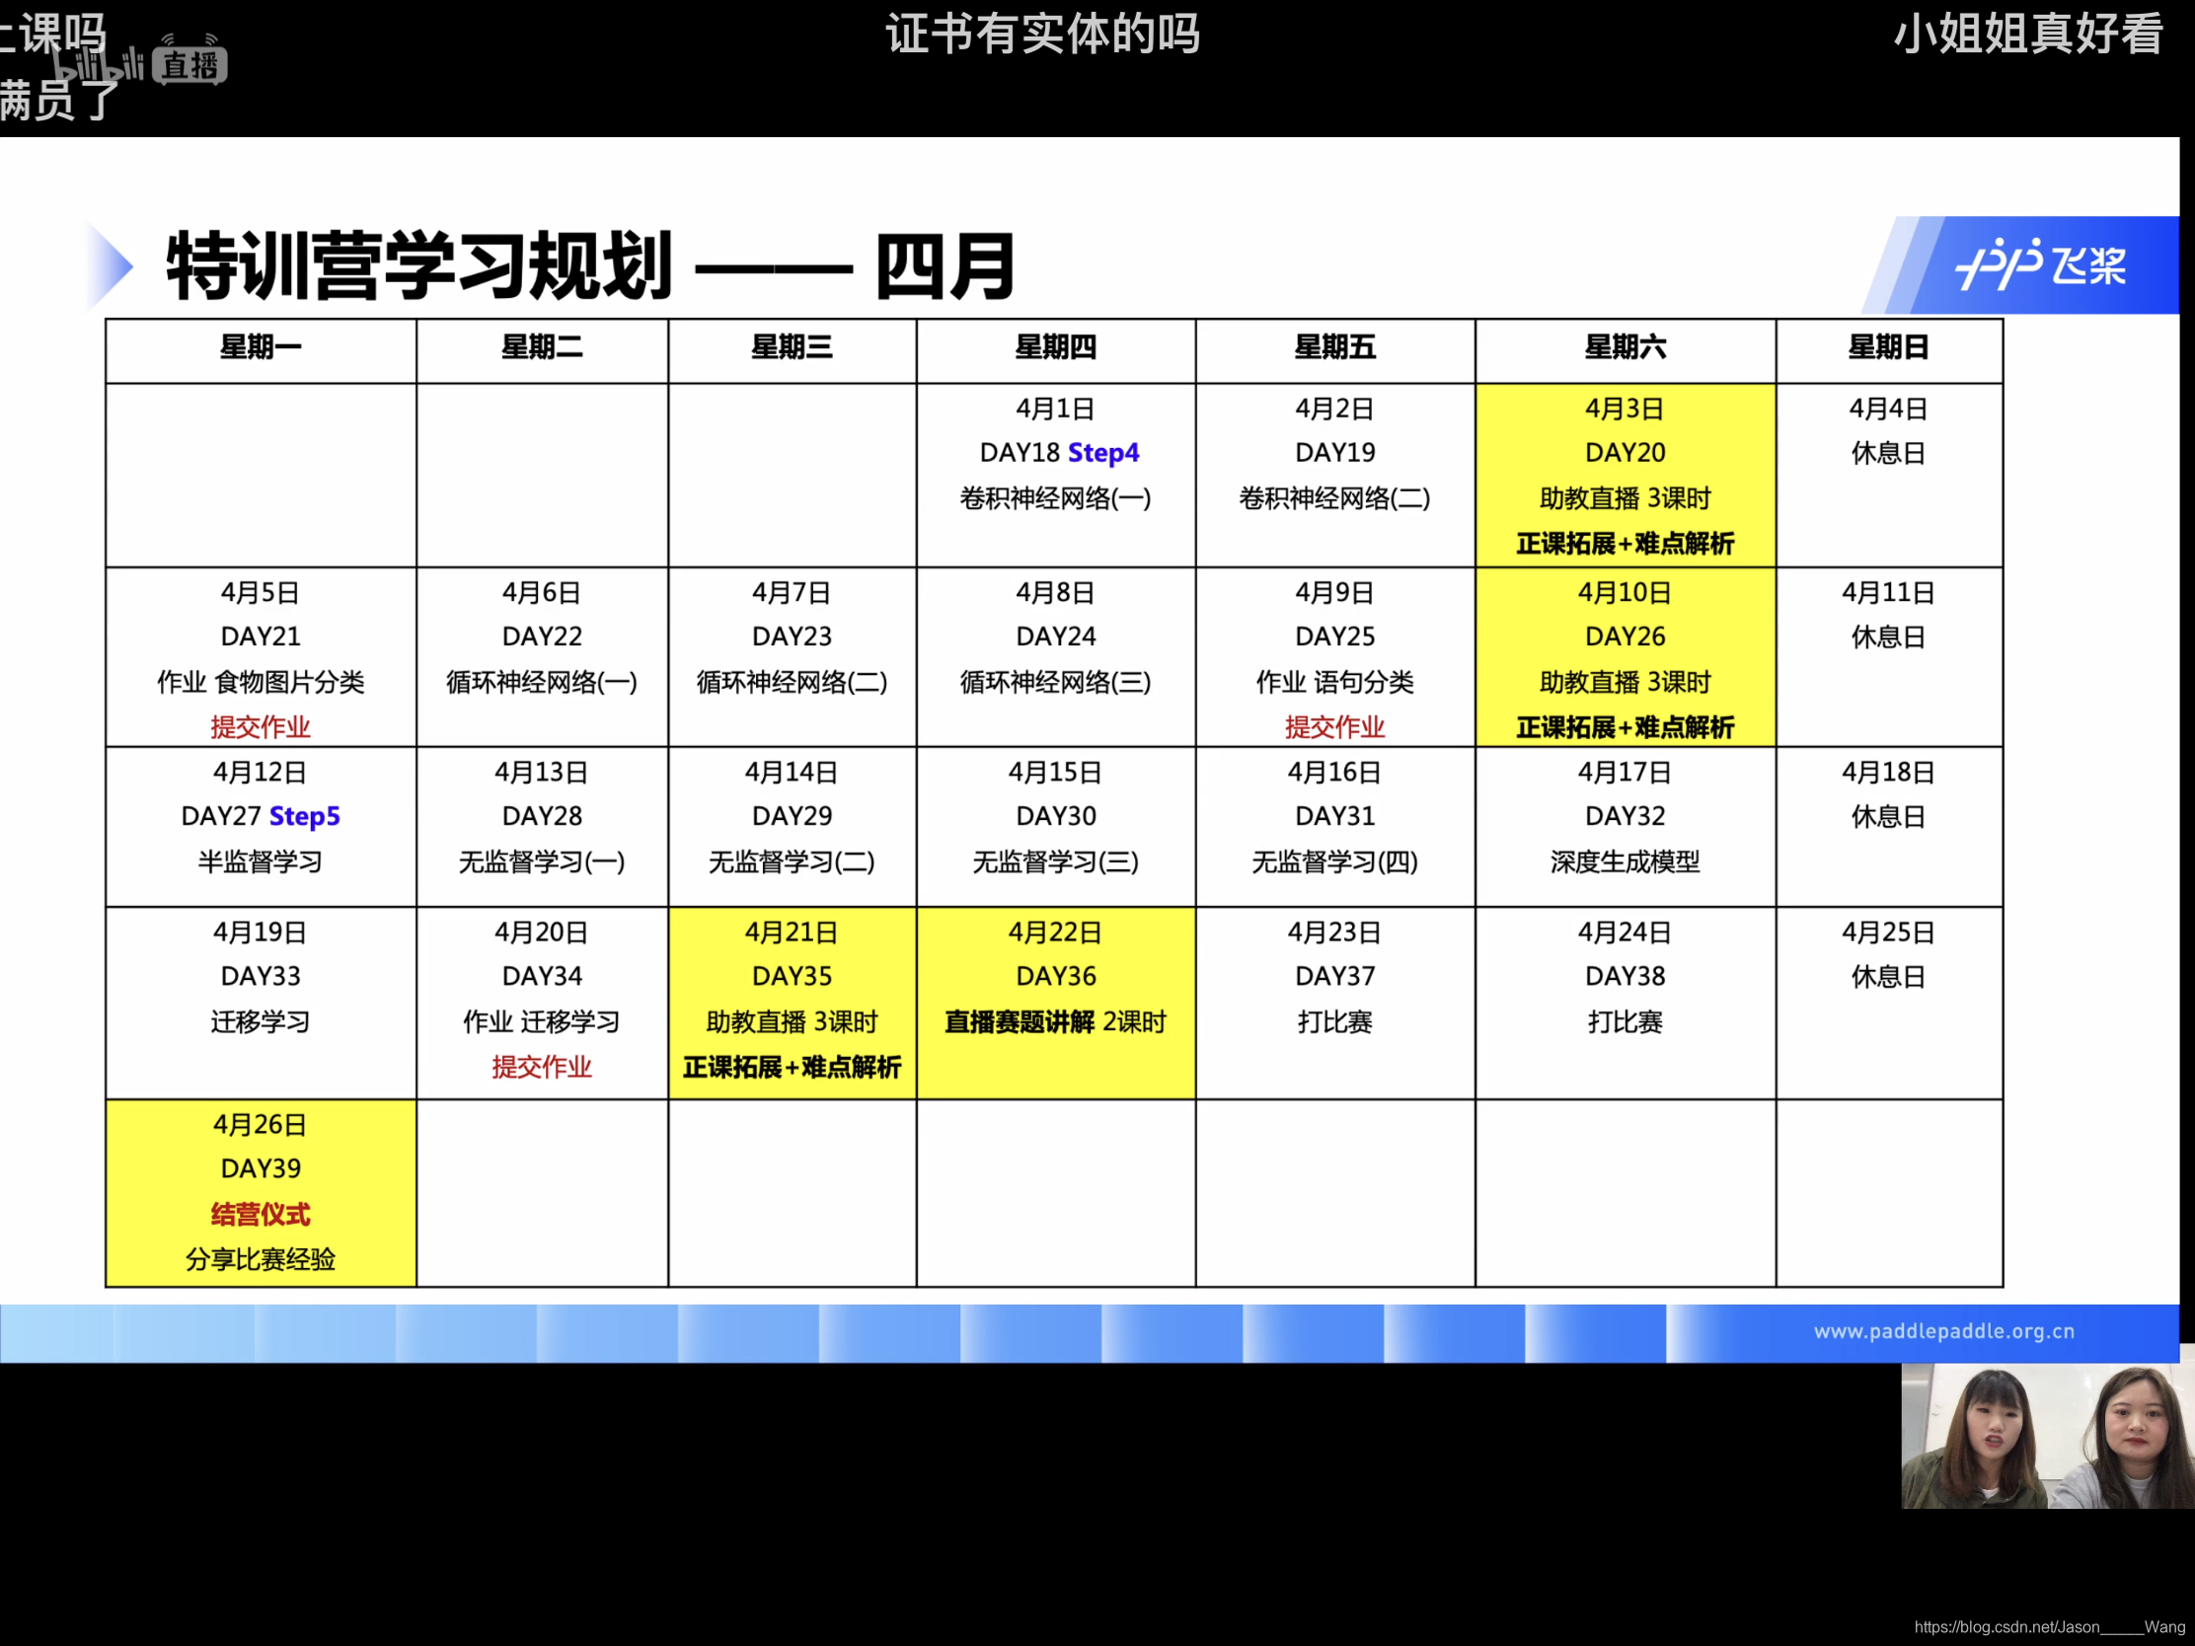Viewport: 2195px width, 1646px height.
Task: Click the blue Step4 label in 4月1日
Action: 1102,453
